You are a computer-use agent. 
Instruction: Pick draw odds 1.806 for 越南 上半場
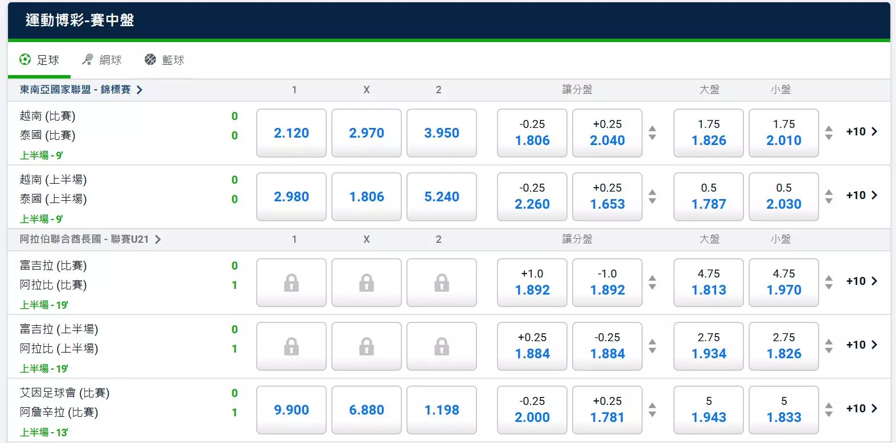[367, 197]
